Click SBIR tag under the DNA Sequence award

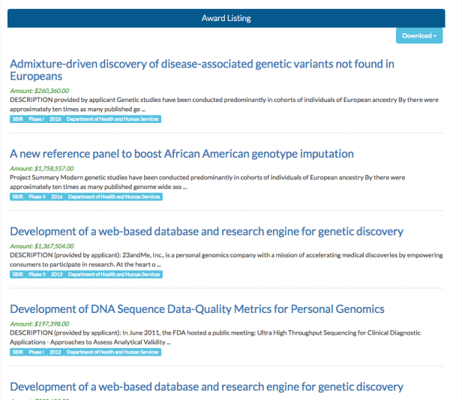click(17, 352)
